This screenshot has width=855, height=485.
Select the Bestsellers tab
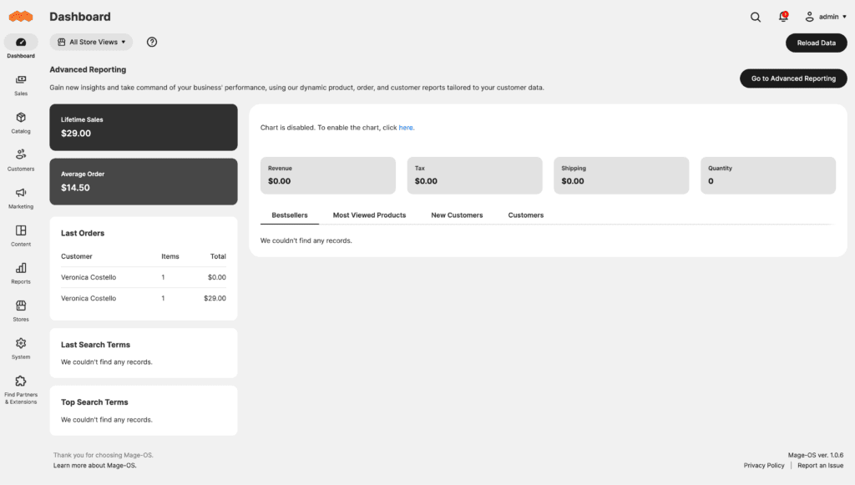coord(290,215)
